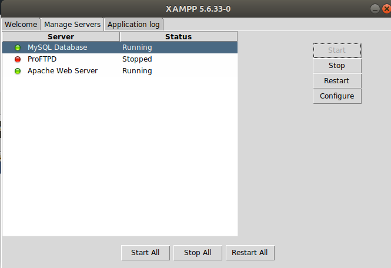Click the Stop All button
The image size is (391, 268).
198,253
